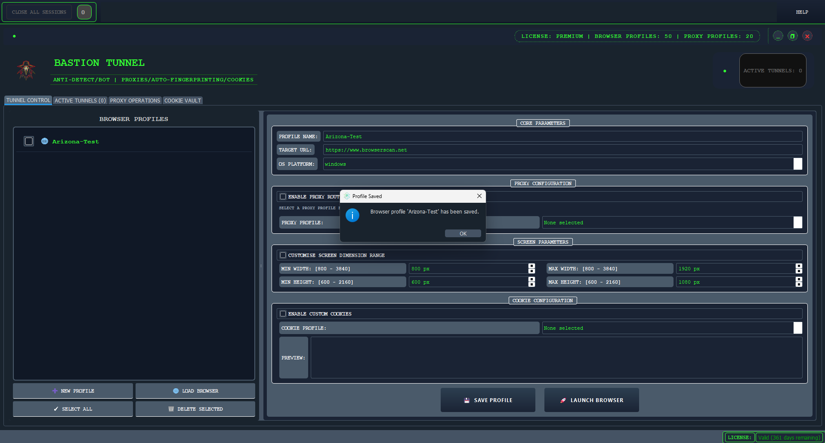This screenshot has height=443, width=825.
Task: Click the License Premium info banner
Action: click(x=637, y=36)
